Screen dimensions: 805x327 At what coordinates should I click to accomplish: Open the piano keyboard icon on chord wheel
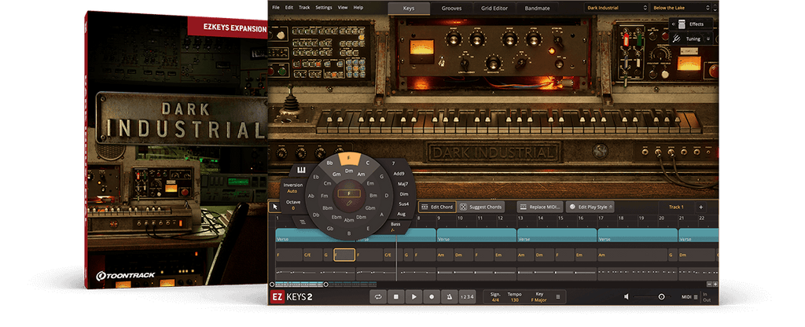click(x=301, y=170)
